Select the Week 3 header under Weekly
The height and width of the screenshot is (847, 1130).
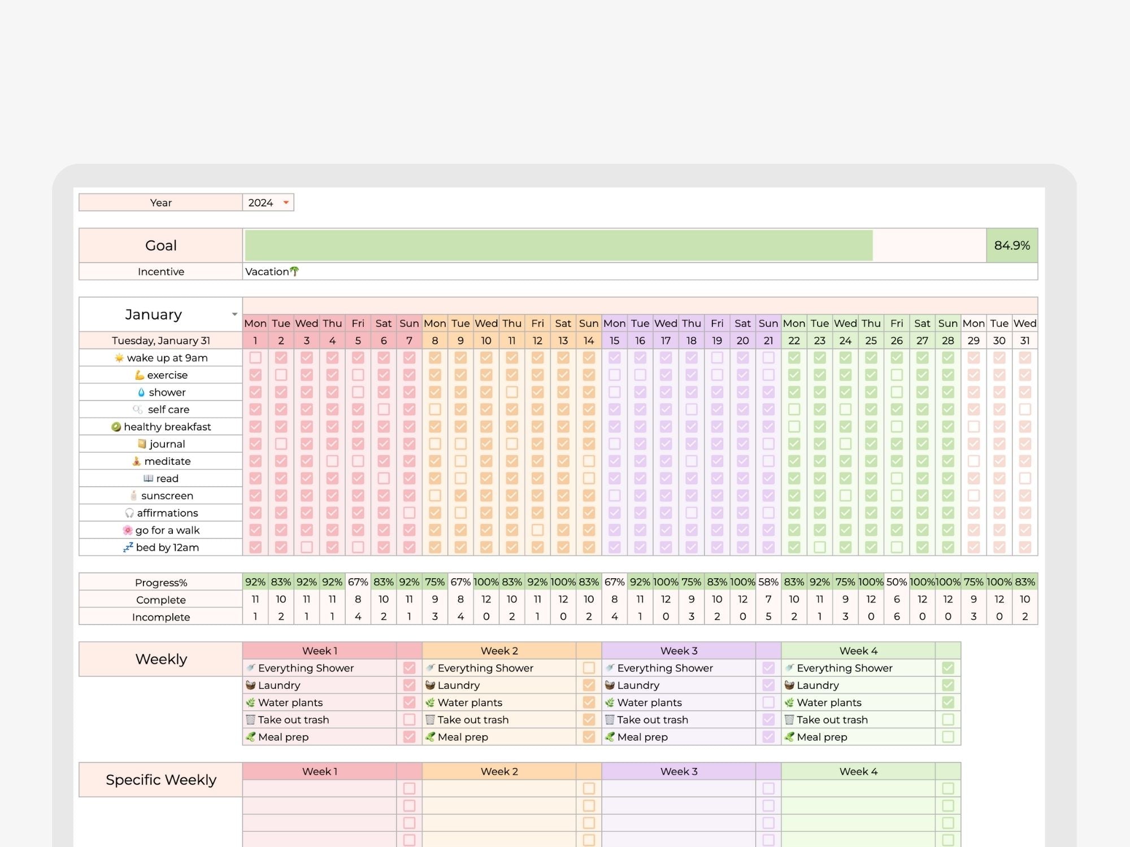point(679,651)
